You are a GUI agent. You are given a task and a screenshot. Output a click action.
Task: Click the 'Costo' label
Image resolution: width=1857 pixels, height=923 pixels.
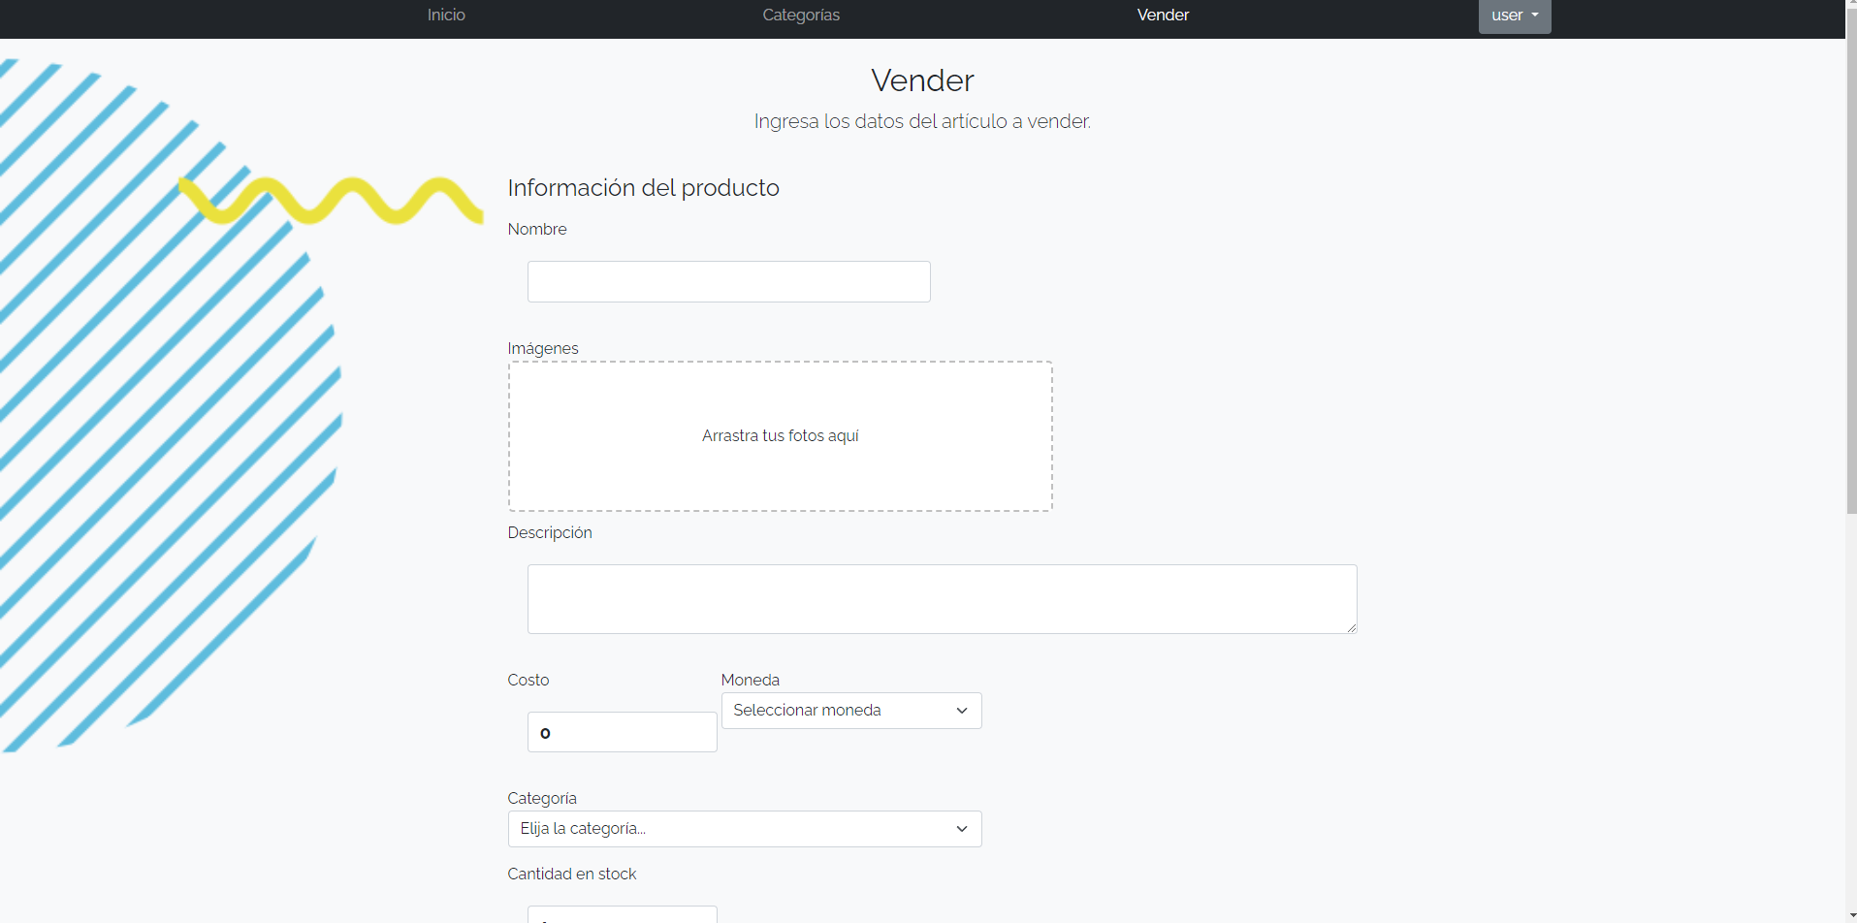point(528,680)
